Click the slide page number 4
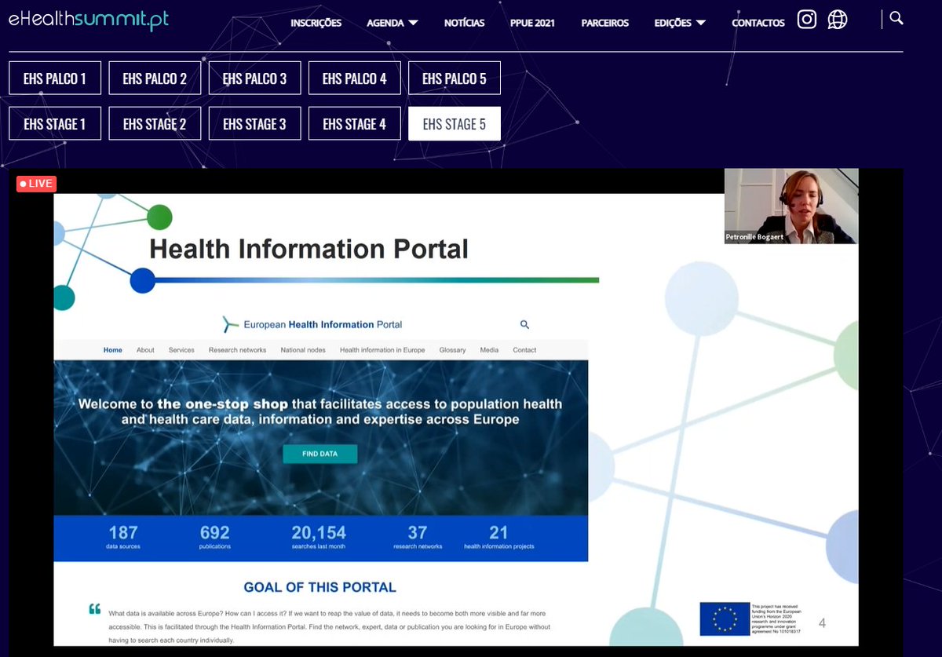Viewport: 942px width, 657px height. [822, 624]
